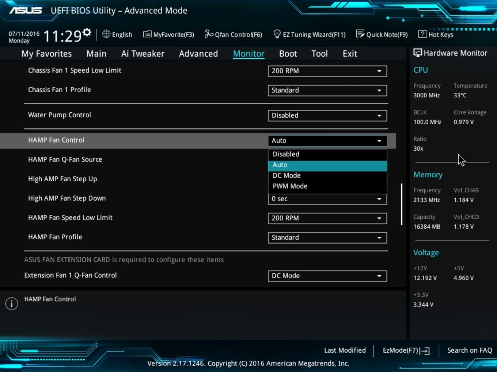Image resolution: width=497 pixels, height=372 pixels.
Task: Switch to the Main tab
Action: pyautogui.click(x=96, y=54)
